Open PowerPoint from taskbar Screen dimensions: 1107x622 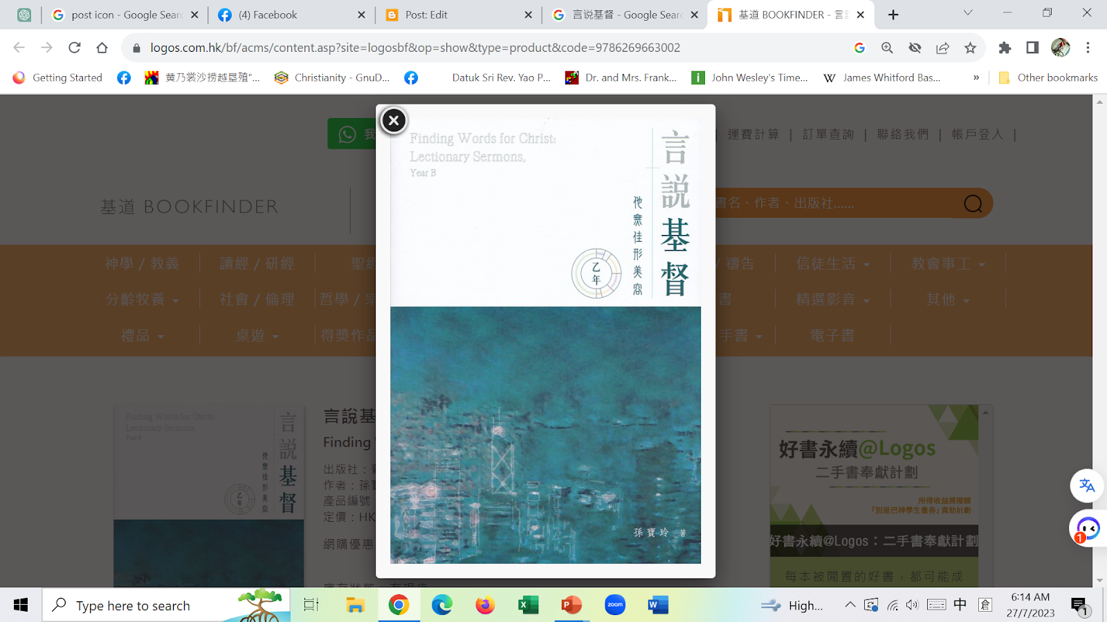click(x=571, y=605)
